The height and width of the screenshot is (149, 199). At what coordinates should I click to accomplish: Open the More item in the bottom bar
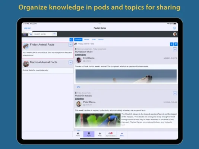(122, 134)
